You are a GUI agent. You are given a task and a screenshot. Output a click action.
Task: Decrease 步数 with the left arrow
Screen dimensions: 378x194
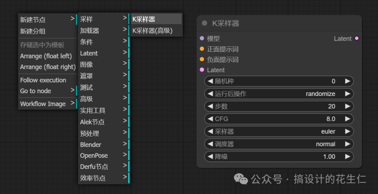click(210, 106)
